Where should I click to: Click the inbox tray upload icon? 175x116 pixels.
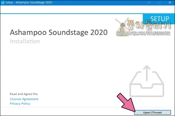point(147,81)
